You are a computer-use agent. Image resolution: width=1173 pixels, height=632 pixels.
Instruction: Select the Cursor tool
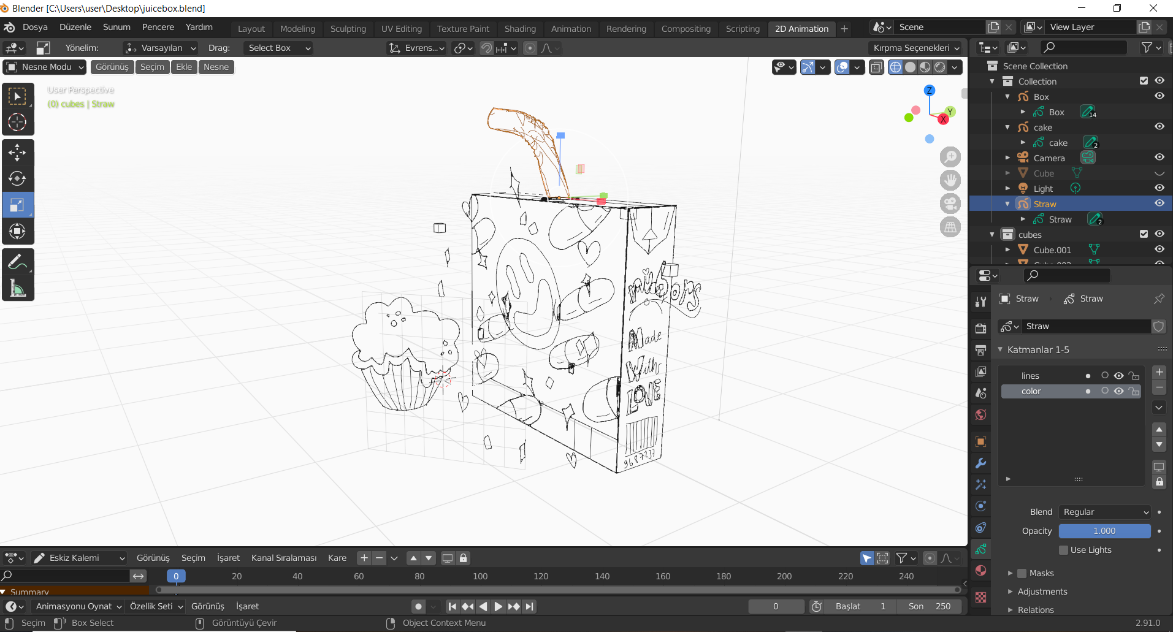[x=17, y=122]
